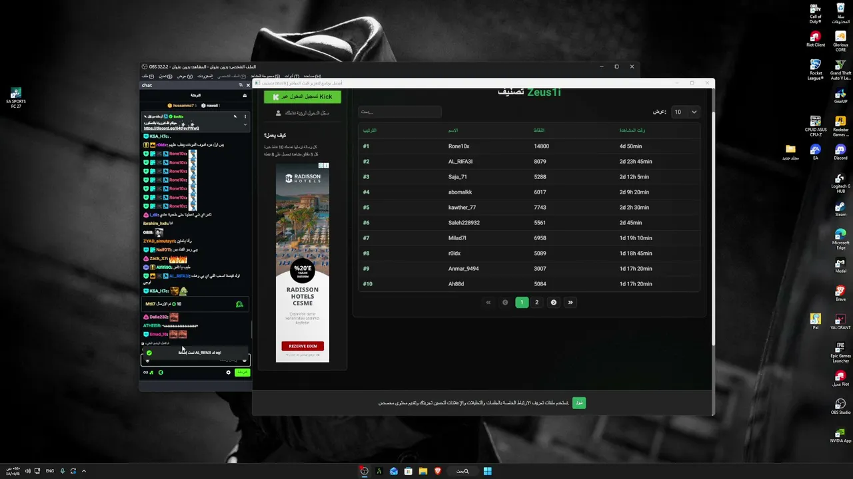Launch OBS Studio from the desktop
Image resolution: width=853 pixels, height=479 pixels.
pyautogui.click(x=840, y=406)
